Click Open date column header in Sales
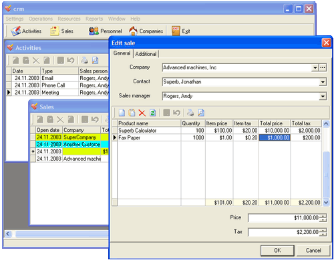334x260 pixels. click(49, 130)
